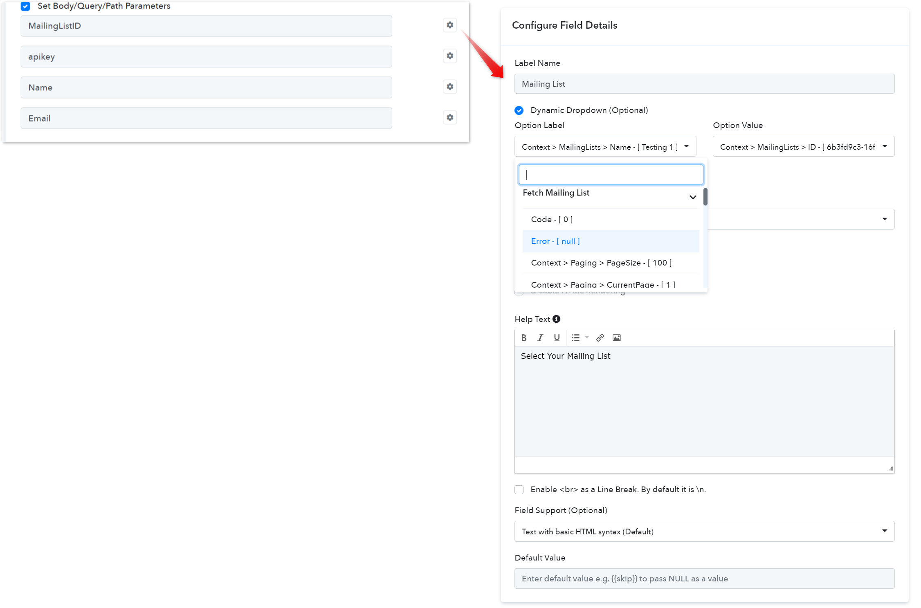The height and width of the screenshot is (608, 921).
Task: Click the Option Value text label
Action: click(x=737, y=125)
